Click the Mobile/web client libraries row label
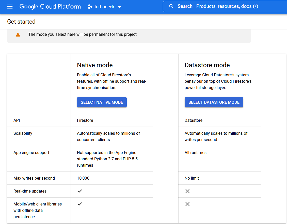 [x=38, y=211]
